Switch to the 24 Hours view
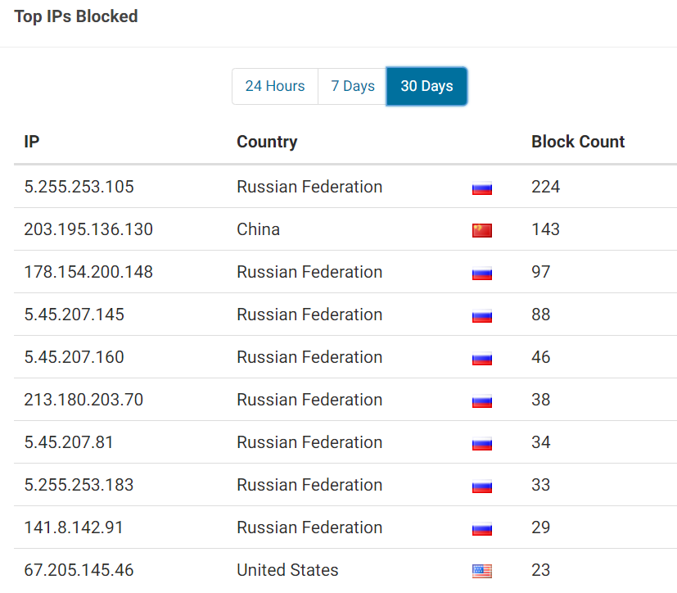The image size is (677, 593). point(275,86)
